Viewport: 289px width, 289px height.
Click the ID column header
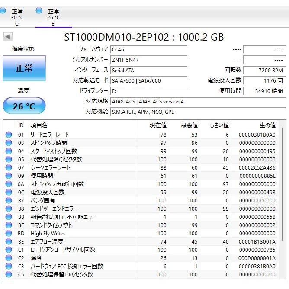(x=21, y=125)
